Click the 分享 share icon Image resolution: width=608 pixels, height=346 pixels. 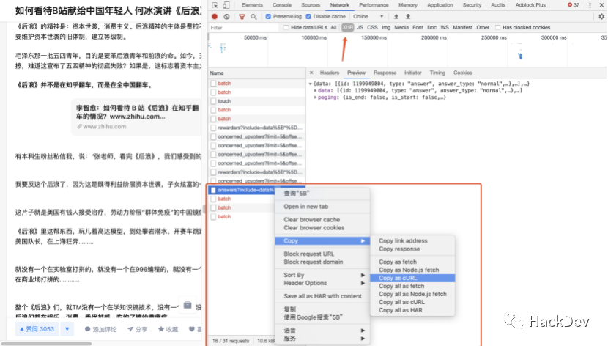click(130, 329)
